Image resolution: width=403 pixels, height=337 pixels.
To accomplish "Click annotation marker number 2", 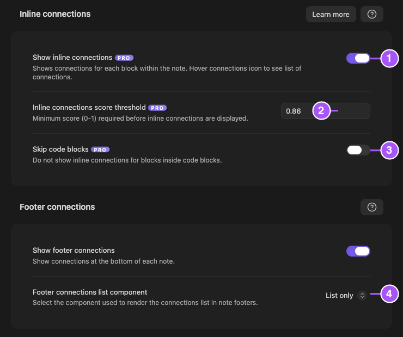I will coord(321,111).
